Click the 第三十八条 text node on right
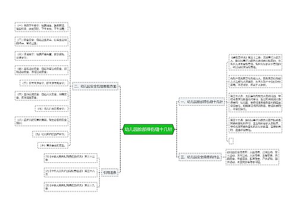The width and height of the screenshot is (297, 214). tap(255, 102)
